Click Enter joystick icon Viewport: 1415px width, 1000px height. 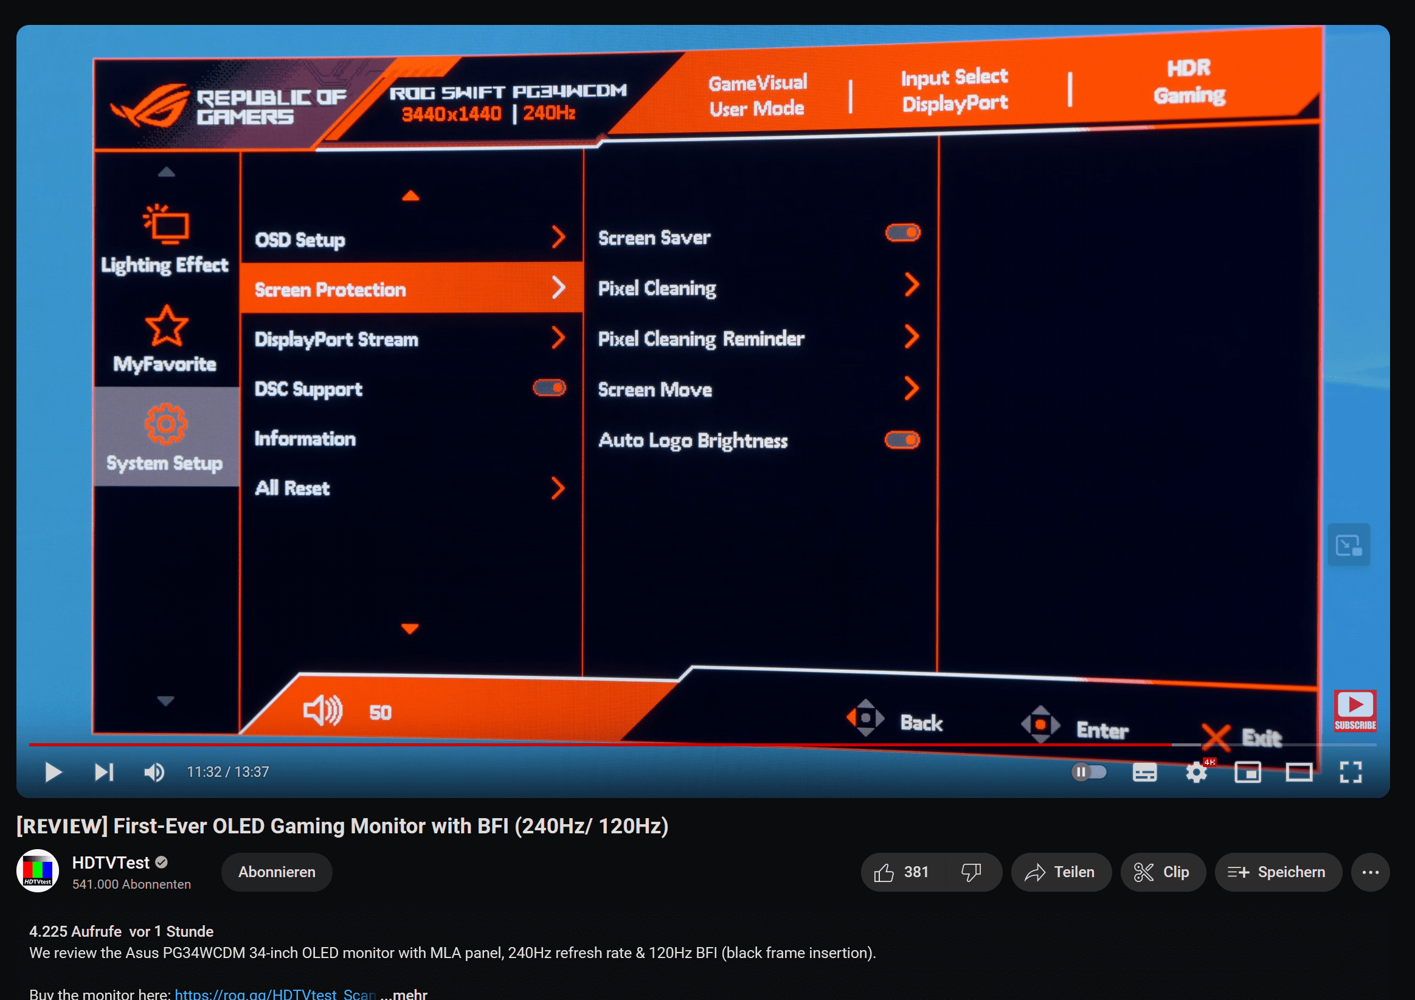[x=1040, y=724]
